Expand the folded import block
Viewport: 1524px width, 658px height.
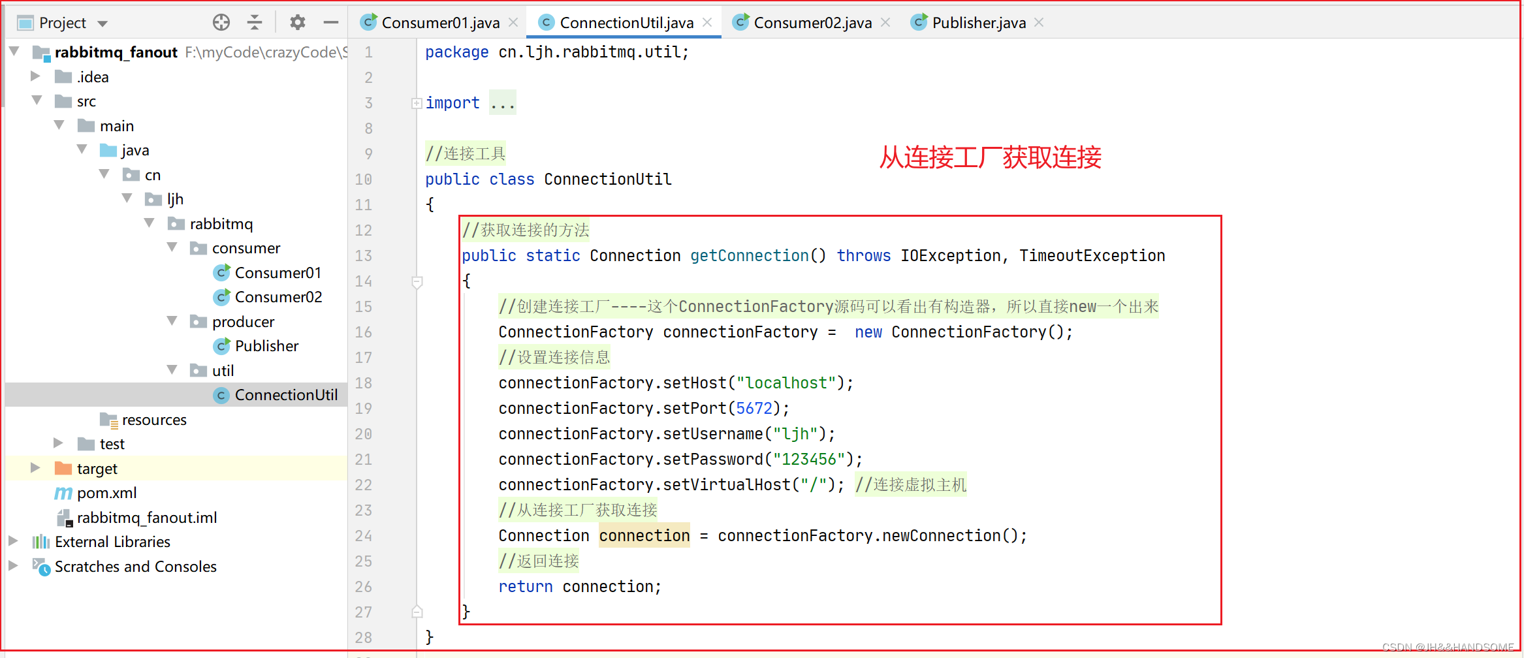click(x=417, y=103)
